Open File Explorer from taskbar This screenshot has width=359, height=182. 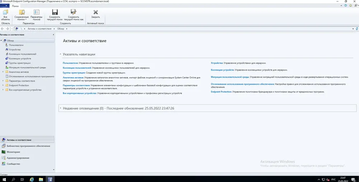tap(41, 179)
